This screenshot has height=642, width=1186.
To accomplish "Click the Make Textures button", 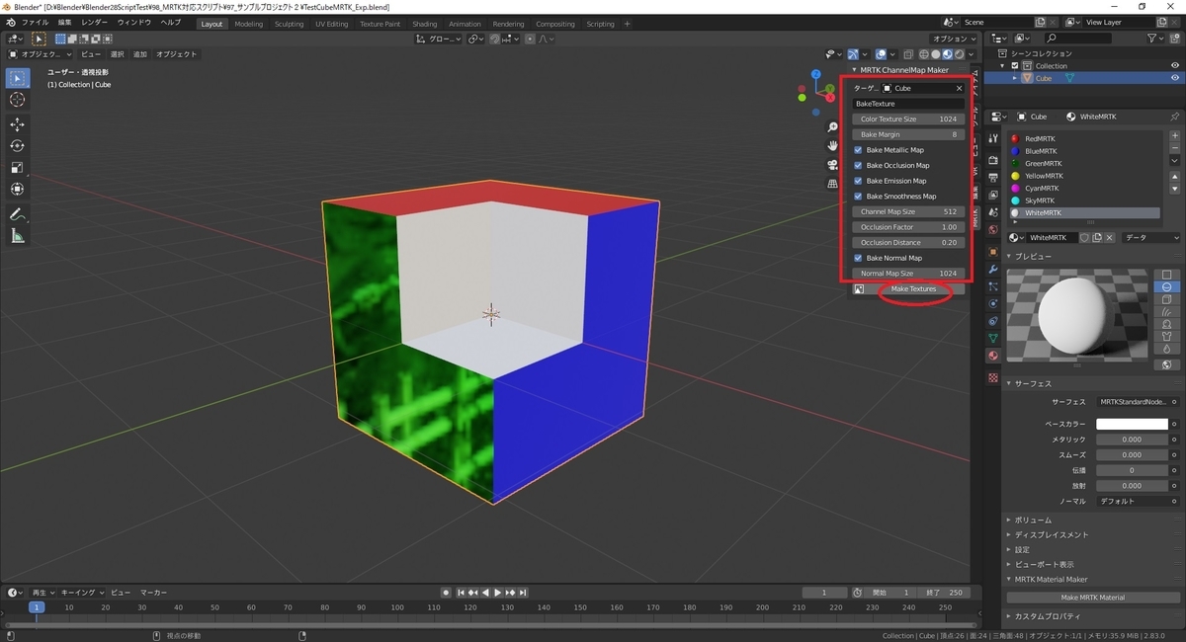I will pos(913,288).
